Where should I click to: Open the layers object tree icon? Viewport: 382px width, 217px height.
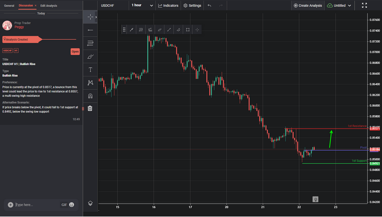90,203
